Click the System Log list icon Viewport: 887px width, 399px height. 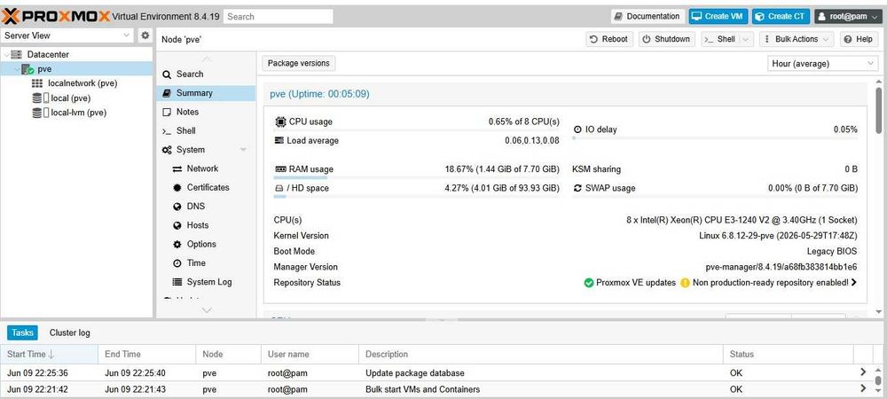(x=177, y=282)
